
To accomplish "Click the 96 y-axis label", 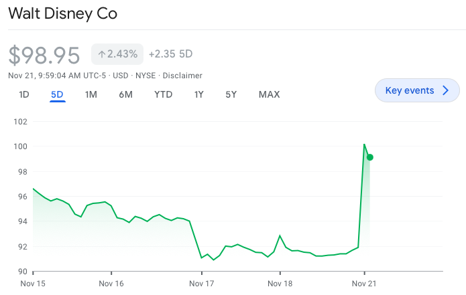I will (23, 197).
